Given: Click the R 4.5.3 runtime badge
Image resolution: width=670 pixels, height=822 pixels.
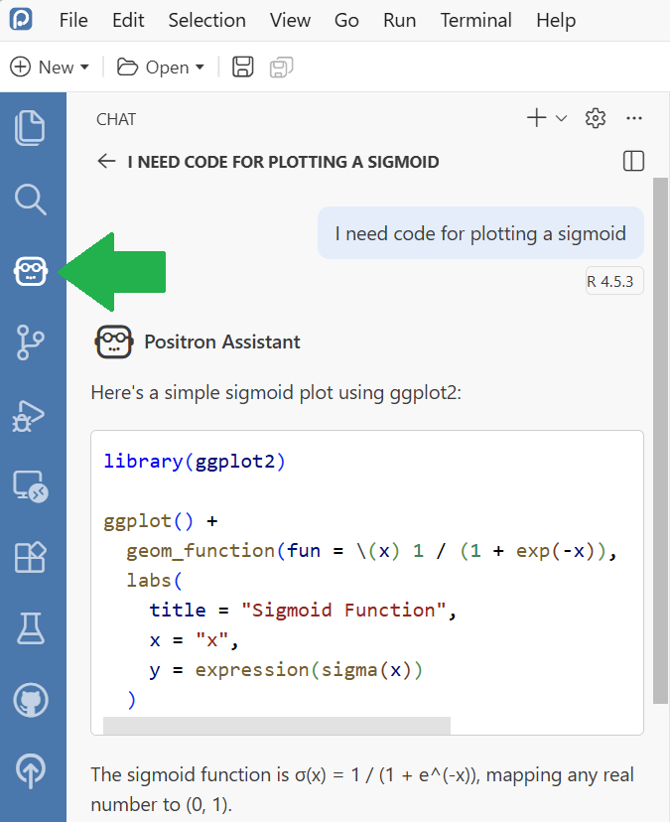Looking at the screenshot, I should coord(614,281).
